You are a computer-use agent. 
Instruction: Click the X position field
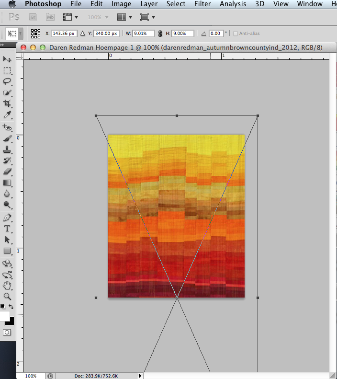64,34
